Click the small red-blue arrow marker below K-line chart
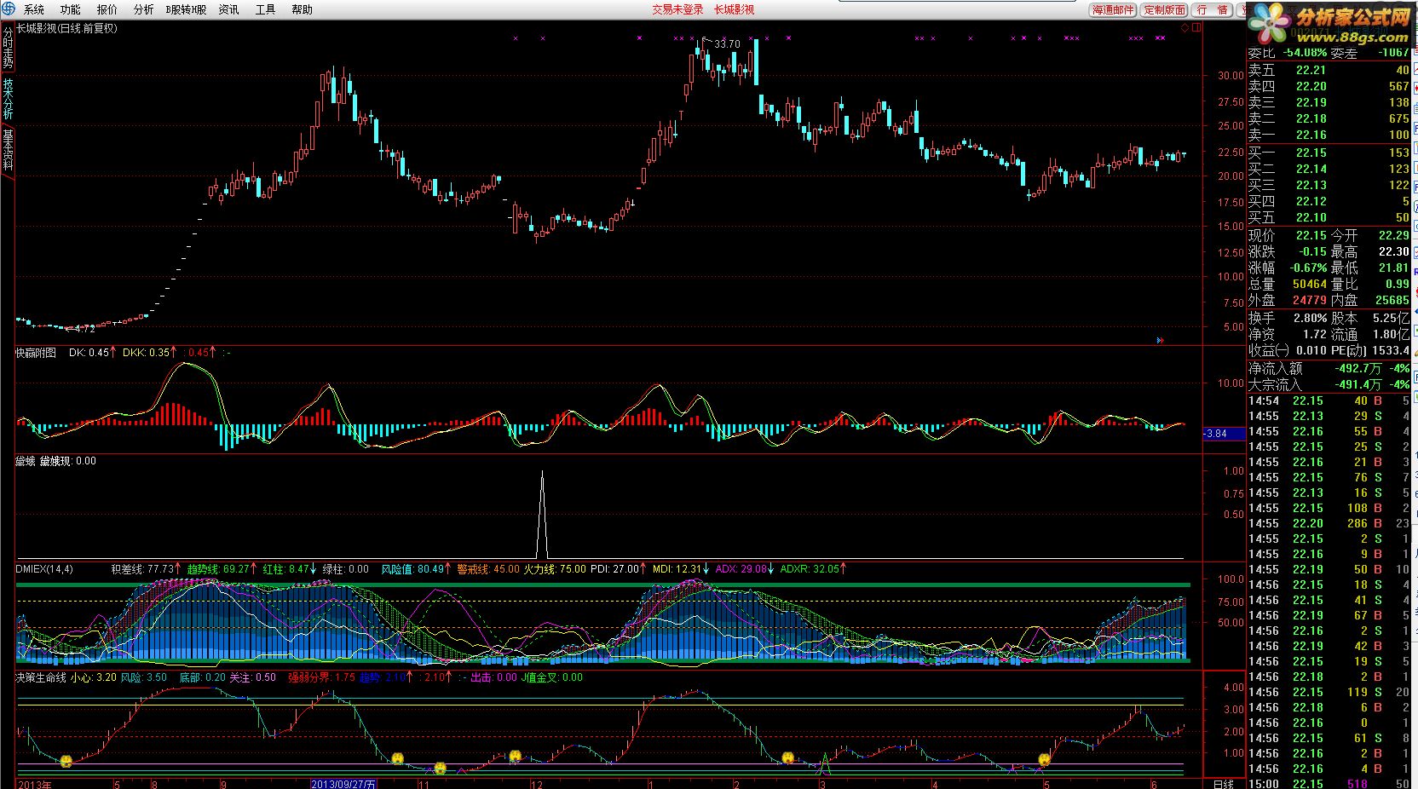Viewport: 1418px width, 789px height. 1160,340
